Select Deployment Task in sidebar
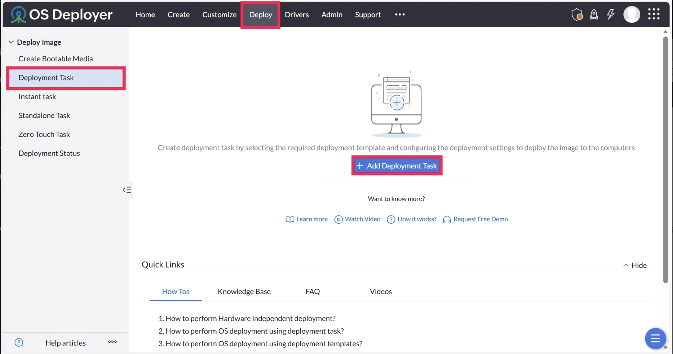This screenshot has height=354, width=673. point(66,78)
